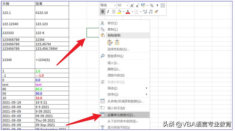Image resolution: width=235 pixels, height=131 pixels.
Task: Click the wén phonetic field icon
Action: (102, 127)
